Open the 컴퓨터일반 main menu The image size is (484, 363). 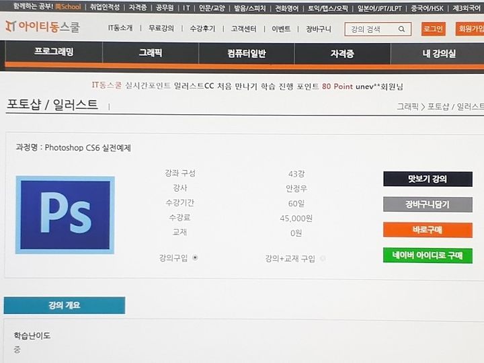246,53
